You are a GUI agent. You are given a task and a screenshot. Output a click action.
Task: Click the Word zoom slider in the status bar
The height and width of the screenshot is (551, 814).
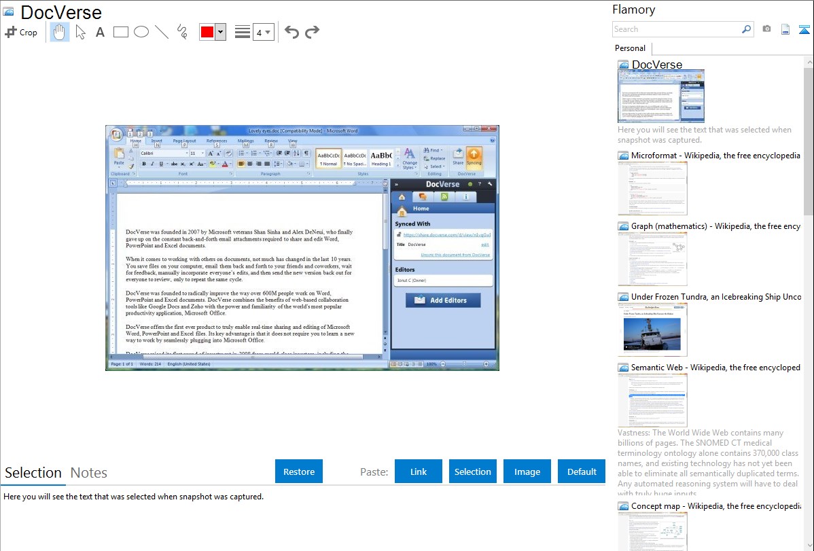coord(465,364)
